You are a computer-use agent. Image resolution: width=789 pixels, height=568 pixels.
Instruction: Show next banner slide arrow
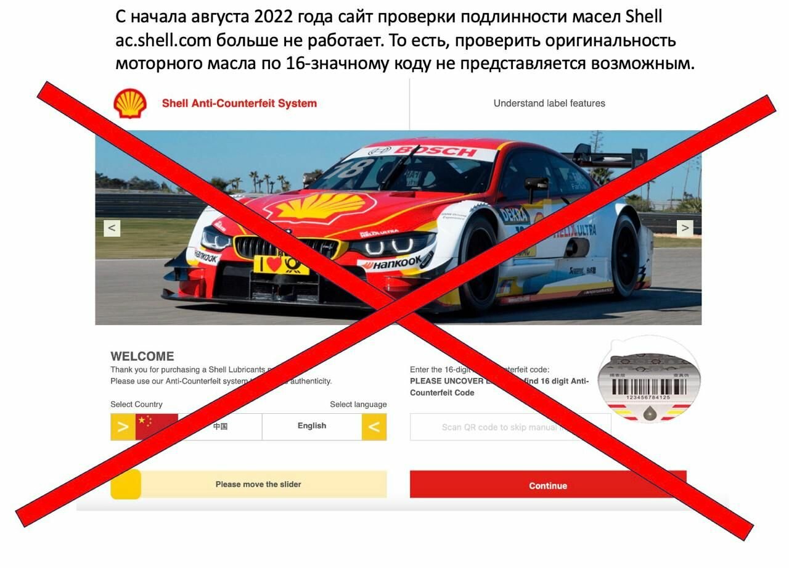coord(685,228)
